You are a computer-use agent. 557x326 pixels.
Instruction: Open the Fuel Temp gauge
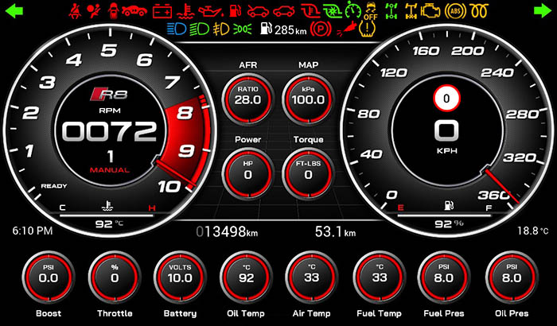point(380,277)
